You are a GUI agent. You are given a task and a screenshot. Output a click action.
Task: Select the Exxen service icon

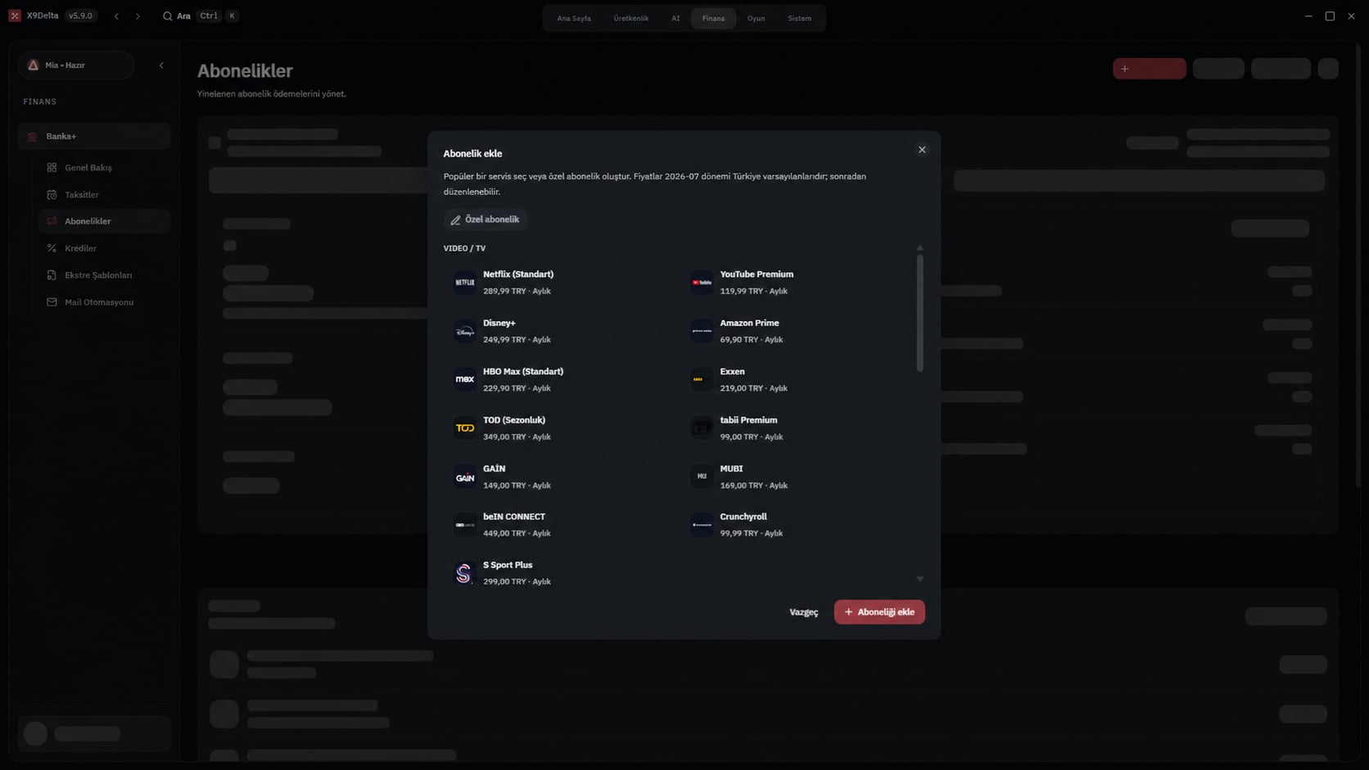tap(702, 379)
